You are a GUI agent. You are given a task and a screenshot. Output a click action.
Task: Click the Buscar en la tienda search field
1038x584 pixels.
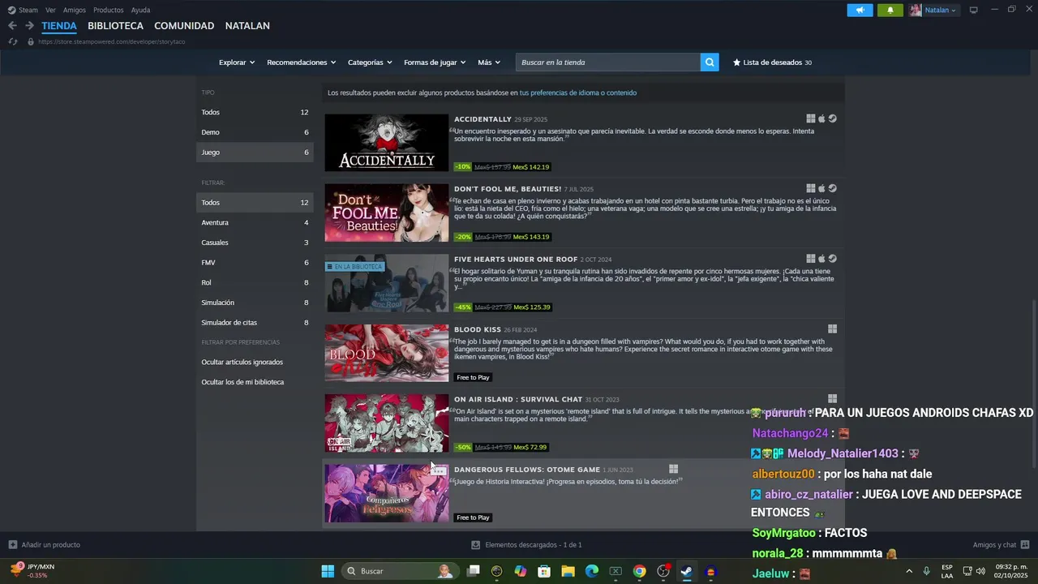[x=608, y=62]
